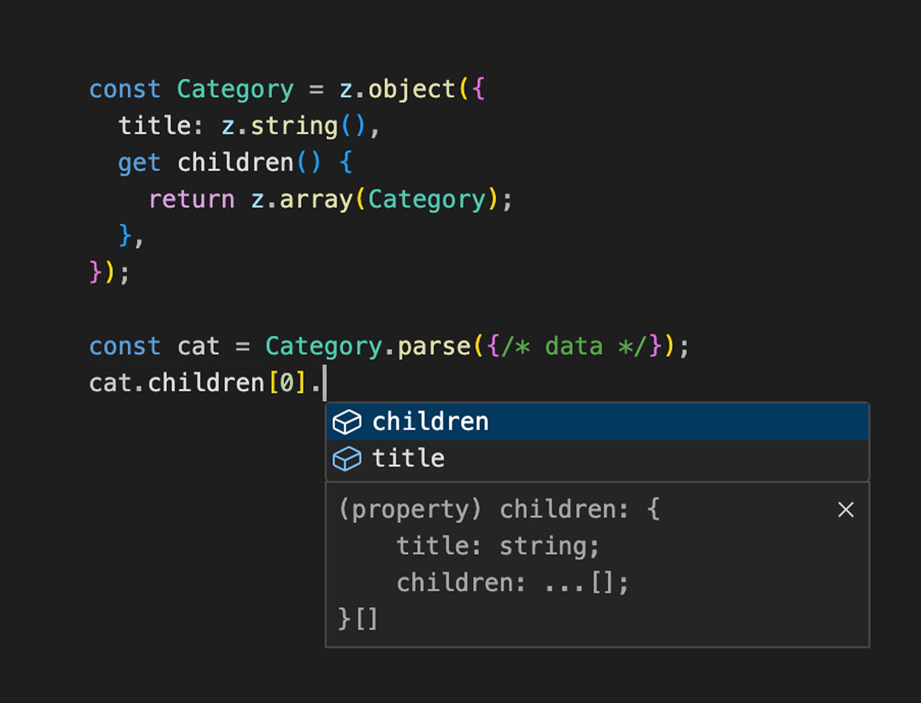The height and width of the screenshot is (703, 921).
Task: Click the cat variable in its declaration
Action: point(198,347)
